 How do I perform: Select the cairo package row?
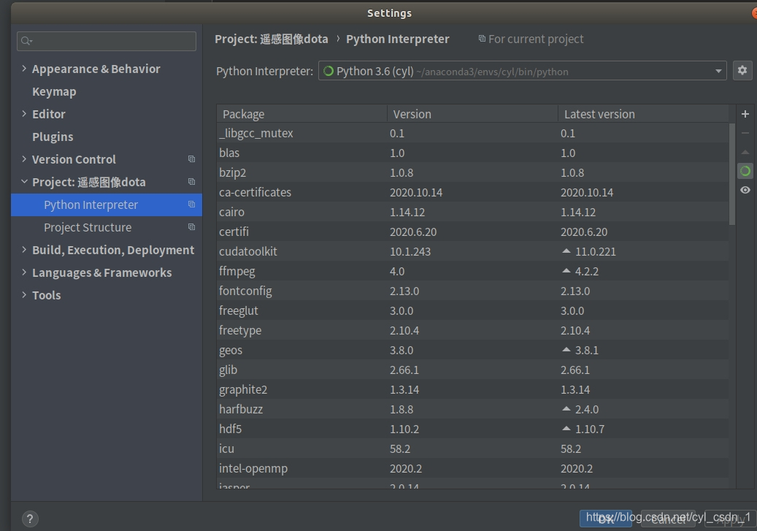(472, 212)
